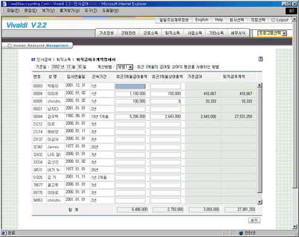
Task: Select the 근태관리 tab
Action: coord(129,33)
